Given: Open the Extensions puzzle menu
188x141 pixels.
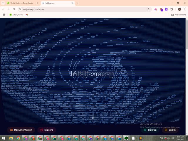Looking at the screenshot, I should click(172, 9).
